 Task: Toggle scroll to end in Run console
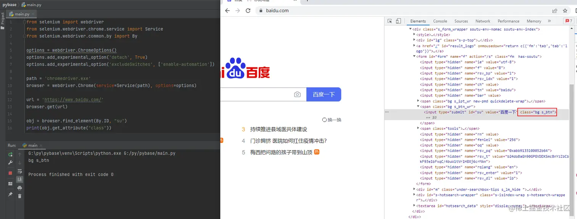click(x=19, y=179)
